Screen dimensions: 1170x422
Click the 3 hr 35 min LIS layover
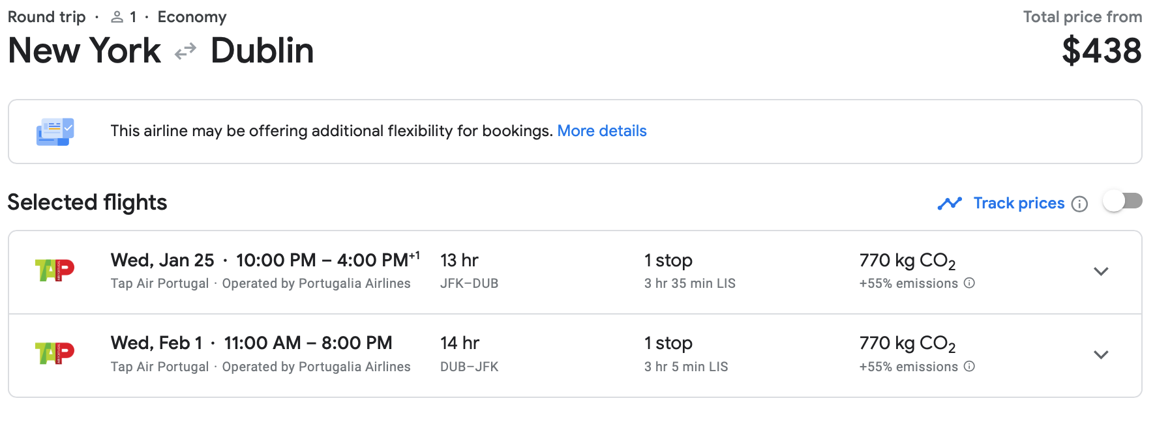pyautogui.click(x=689, y=283)
